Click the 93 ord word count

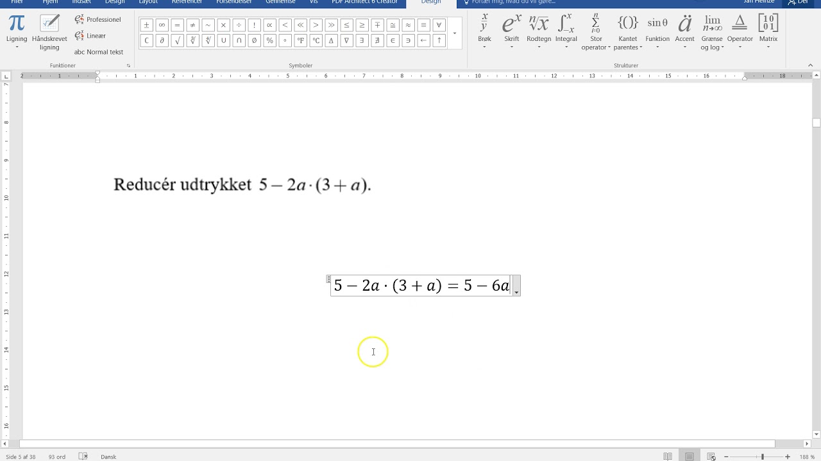point(57,457)
